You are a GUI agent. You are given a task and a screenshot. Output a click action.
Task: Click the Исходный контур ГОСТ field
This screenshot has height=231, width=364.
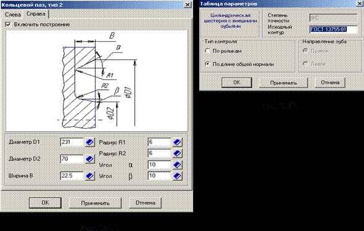point(333,30)
